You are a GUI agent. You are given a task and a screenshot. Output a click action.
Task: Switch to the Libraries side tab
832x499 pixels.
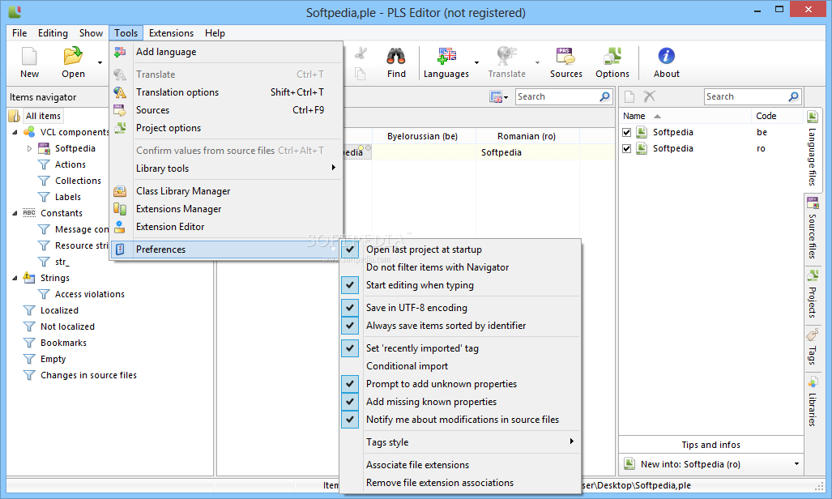(x=813, y=401)
